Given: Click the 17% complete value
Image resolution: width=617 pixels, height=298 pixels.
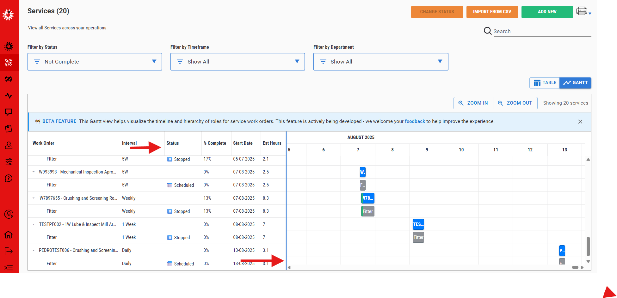Looking at the screenshot, I should click(207, 159).
